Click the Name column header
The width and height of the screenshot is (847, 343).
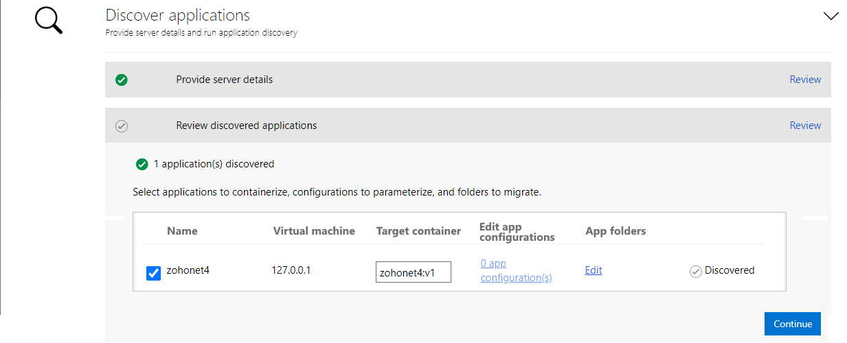(x=182, y=231)
